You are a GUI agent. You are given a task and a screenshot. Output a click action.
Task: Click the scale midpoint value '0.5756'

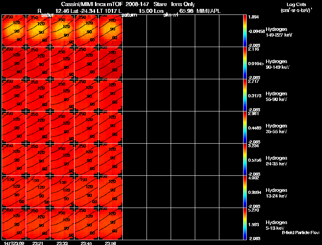(255, 160)
